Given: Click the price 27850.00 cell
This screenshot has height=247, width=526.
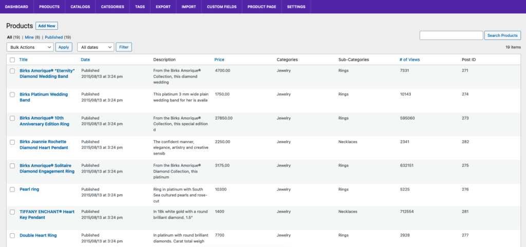Looking at the screenshot, I should [224, 118].
